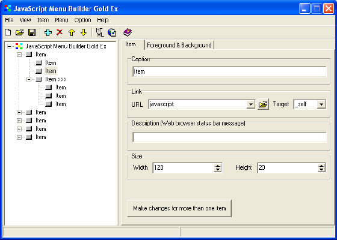Select the root 'JavaScript Menu Builder Gold Ex' node

click(x=66, y=46)
